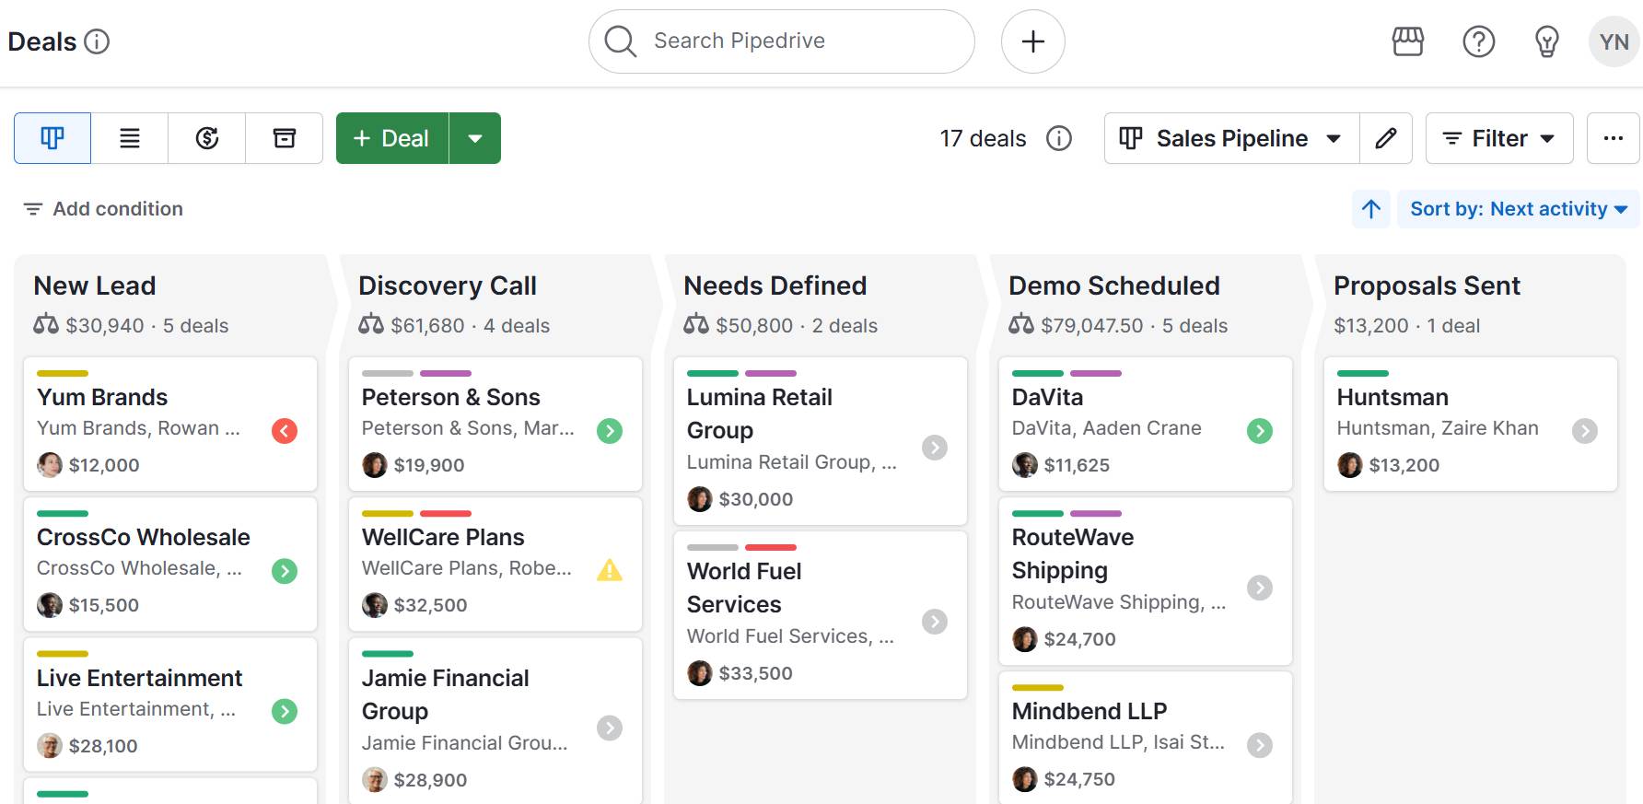Image resolution: width=1643 pixels, height=804 pixels.
Task: Click Yum Brands yellow label bar
Action: (63, 373)
